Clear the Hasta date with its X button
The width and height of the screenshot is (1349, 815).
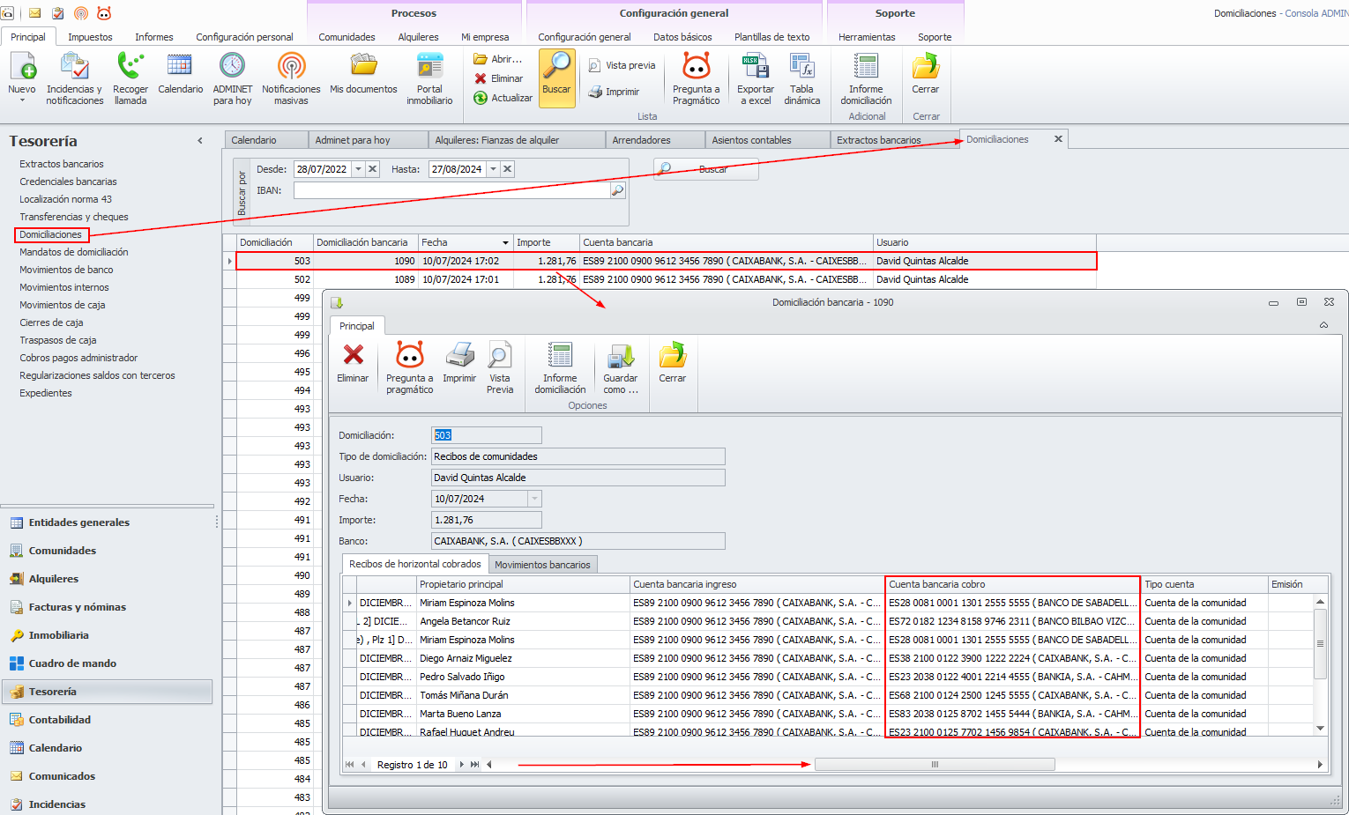508,169
